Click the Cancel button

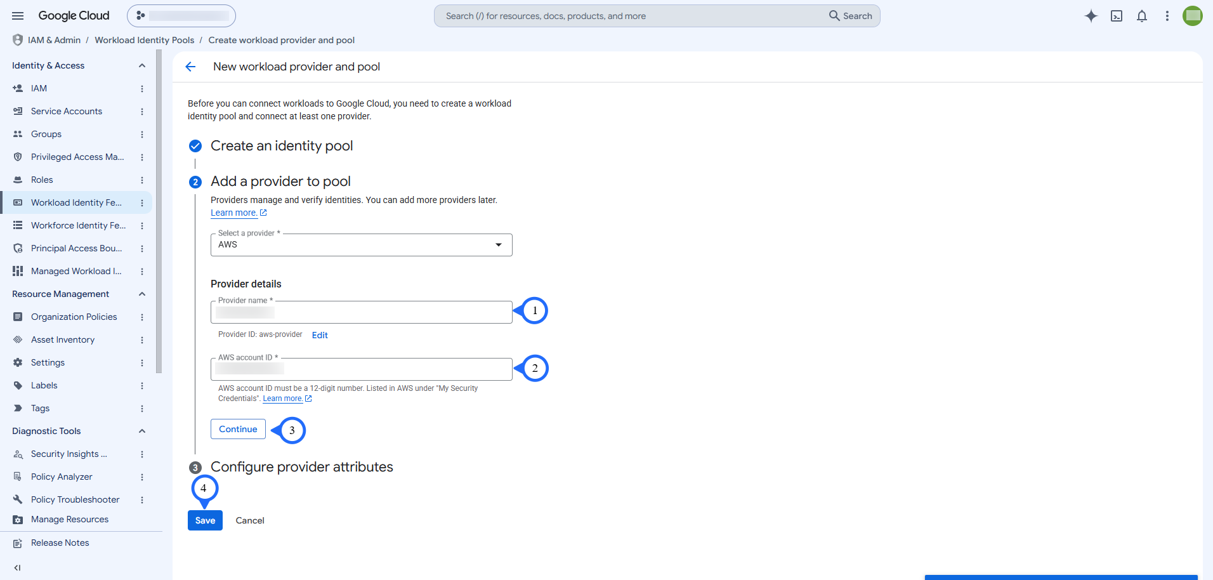250,520
